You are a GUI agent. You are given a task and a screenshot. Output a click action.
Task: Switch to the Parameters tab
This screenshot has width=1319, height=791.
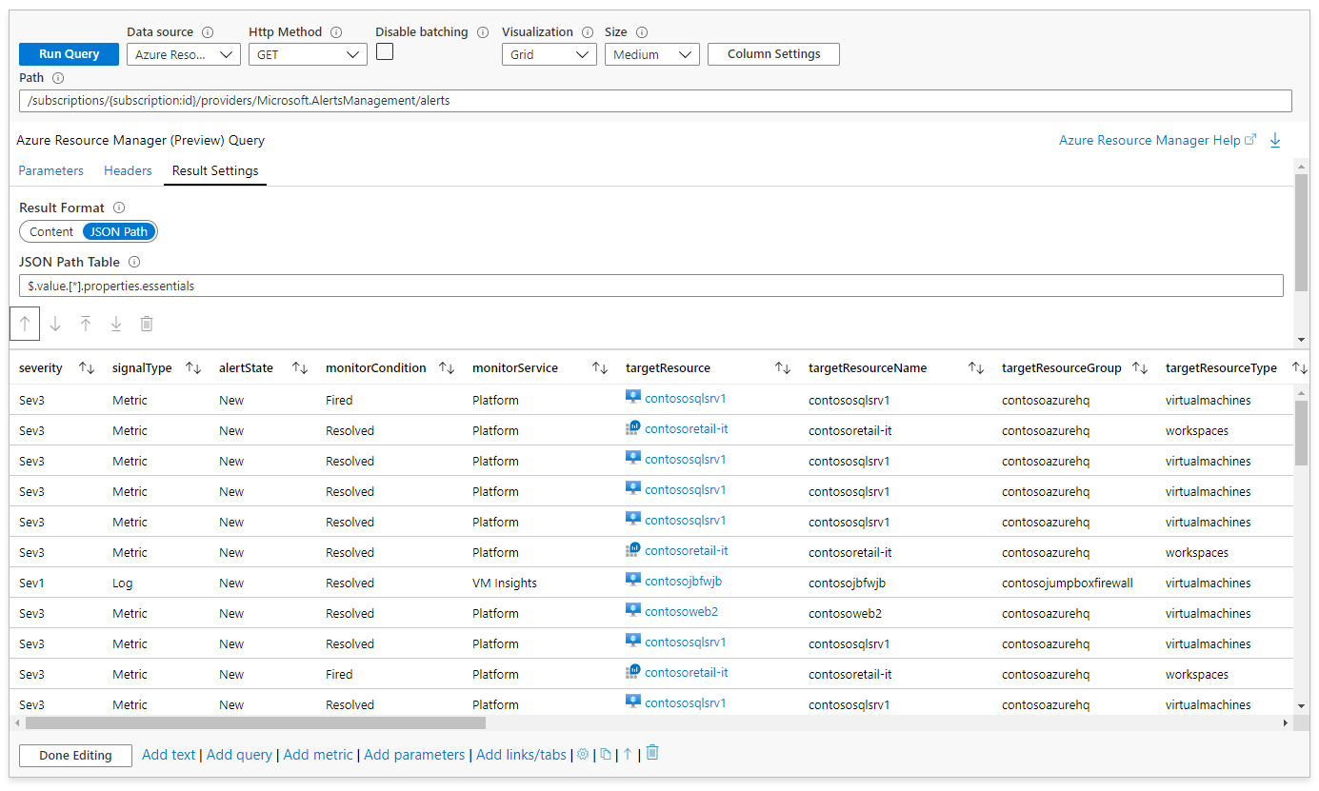(x=51, y=170)
